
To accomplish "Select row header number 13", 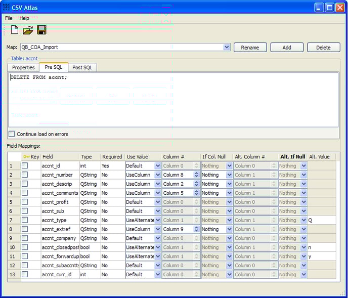I will [15, 274].
